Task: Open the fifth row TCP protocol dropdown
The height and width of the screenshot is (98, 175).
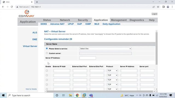Action: pos(112,89)
